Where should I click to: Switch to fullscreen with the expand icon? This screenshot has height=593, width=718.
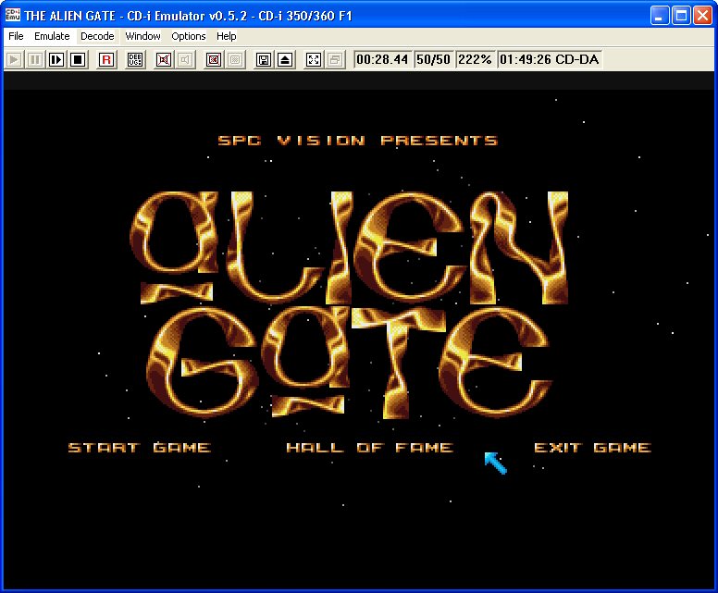tap(314, 59)
